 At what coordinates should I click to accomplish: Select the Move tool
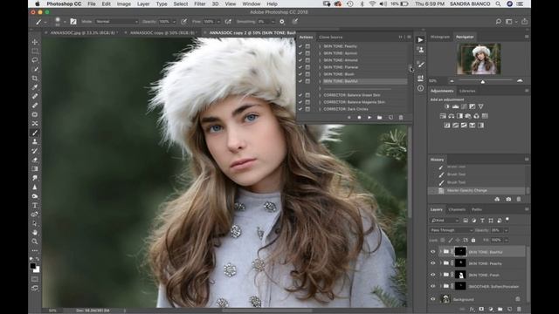pos(35,42)
